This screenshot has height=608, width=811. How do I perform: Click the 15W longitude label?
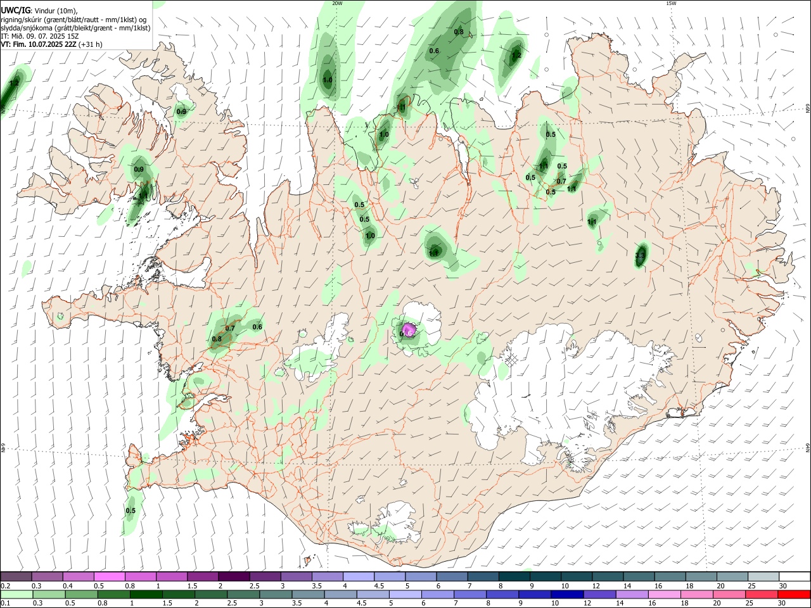tap(672, 3)
